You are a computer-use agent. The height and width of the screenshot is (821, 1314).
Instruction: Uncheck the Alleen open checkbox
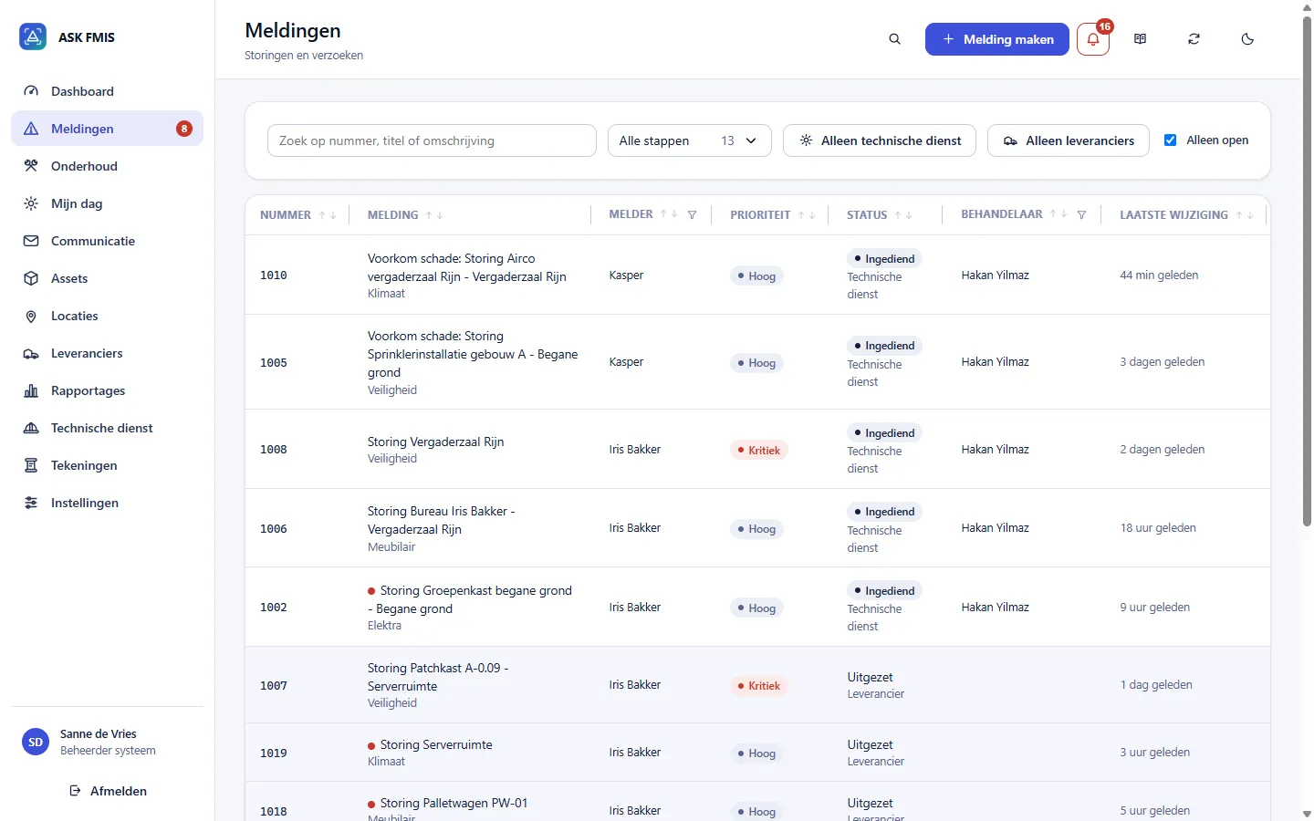1170,140
